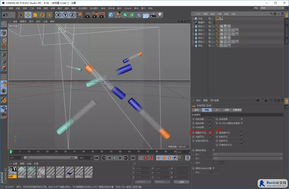Toggle the 全局光照可见 checkbox
The width and height of the screenshot is (289, 189).
(x=210, y=141)
